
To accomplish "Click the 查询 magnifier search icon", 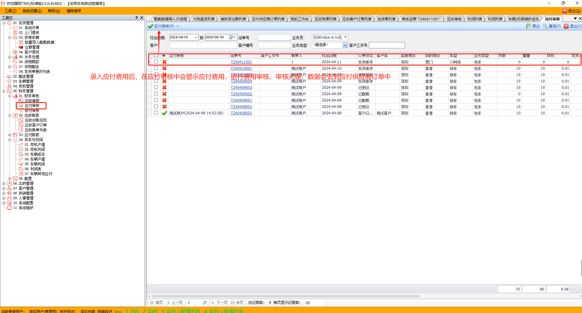I will 545,26.
